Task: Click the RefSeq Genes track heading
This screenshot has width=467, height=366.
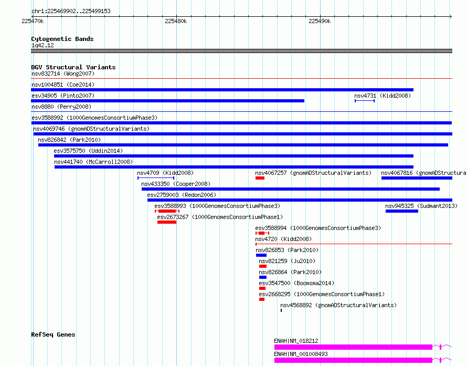Action: coord(53,334)
